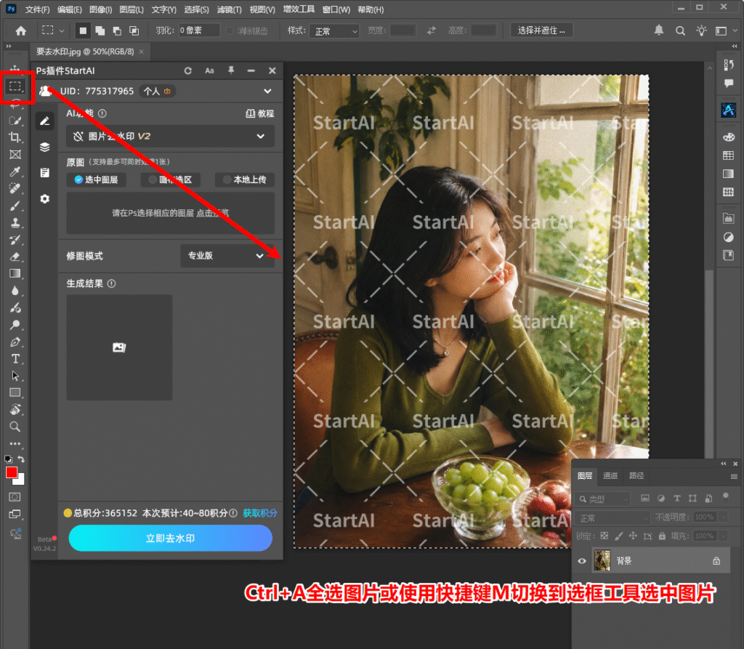The height and width of the screenshot is (649, 744).
Task: Pin the StartAI plugin panel
Action: pyautogui.click(x=231, y=70)
